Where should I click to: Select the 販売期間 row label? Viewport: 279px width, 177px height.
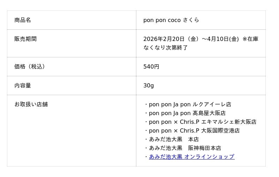[x=25, y=39]
